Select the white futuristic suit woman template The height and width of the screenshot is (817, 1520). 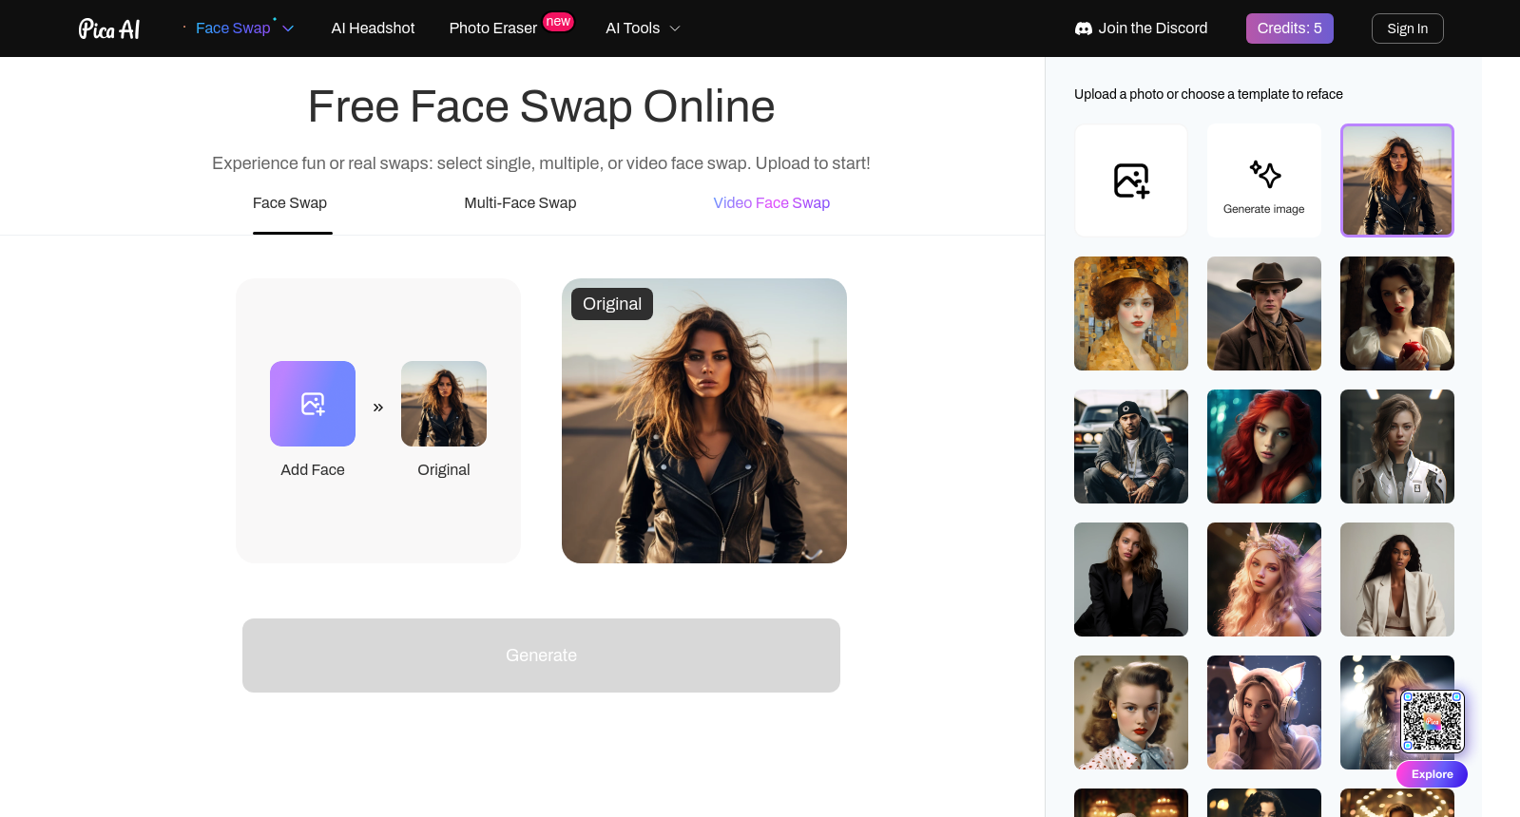pos(1397,446)
